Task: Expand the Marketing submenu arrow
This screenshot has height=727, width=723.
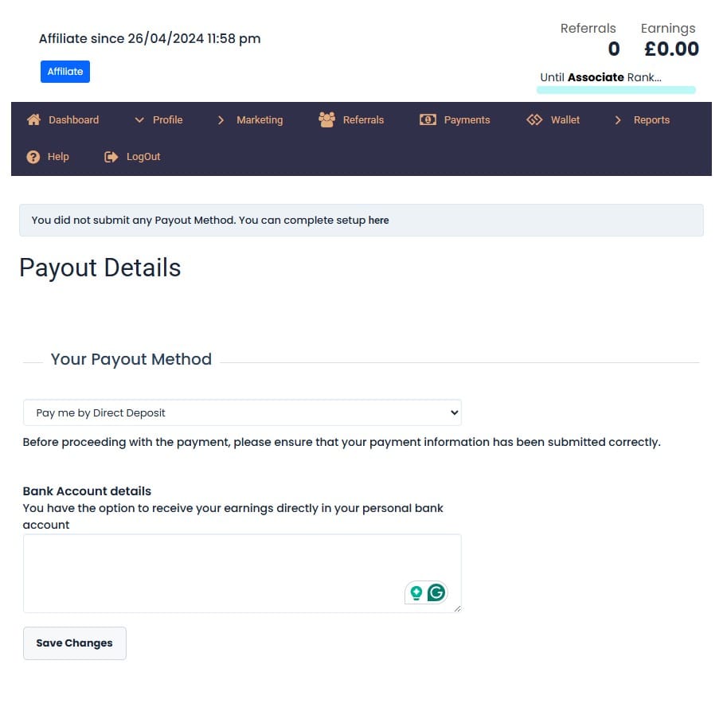Action: pos(221,120)
